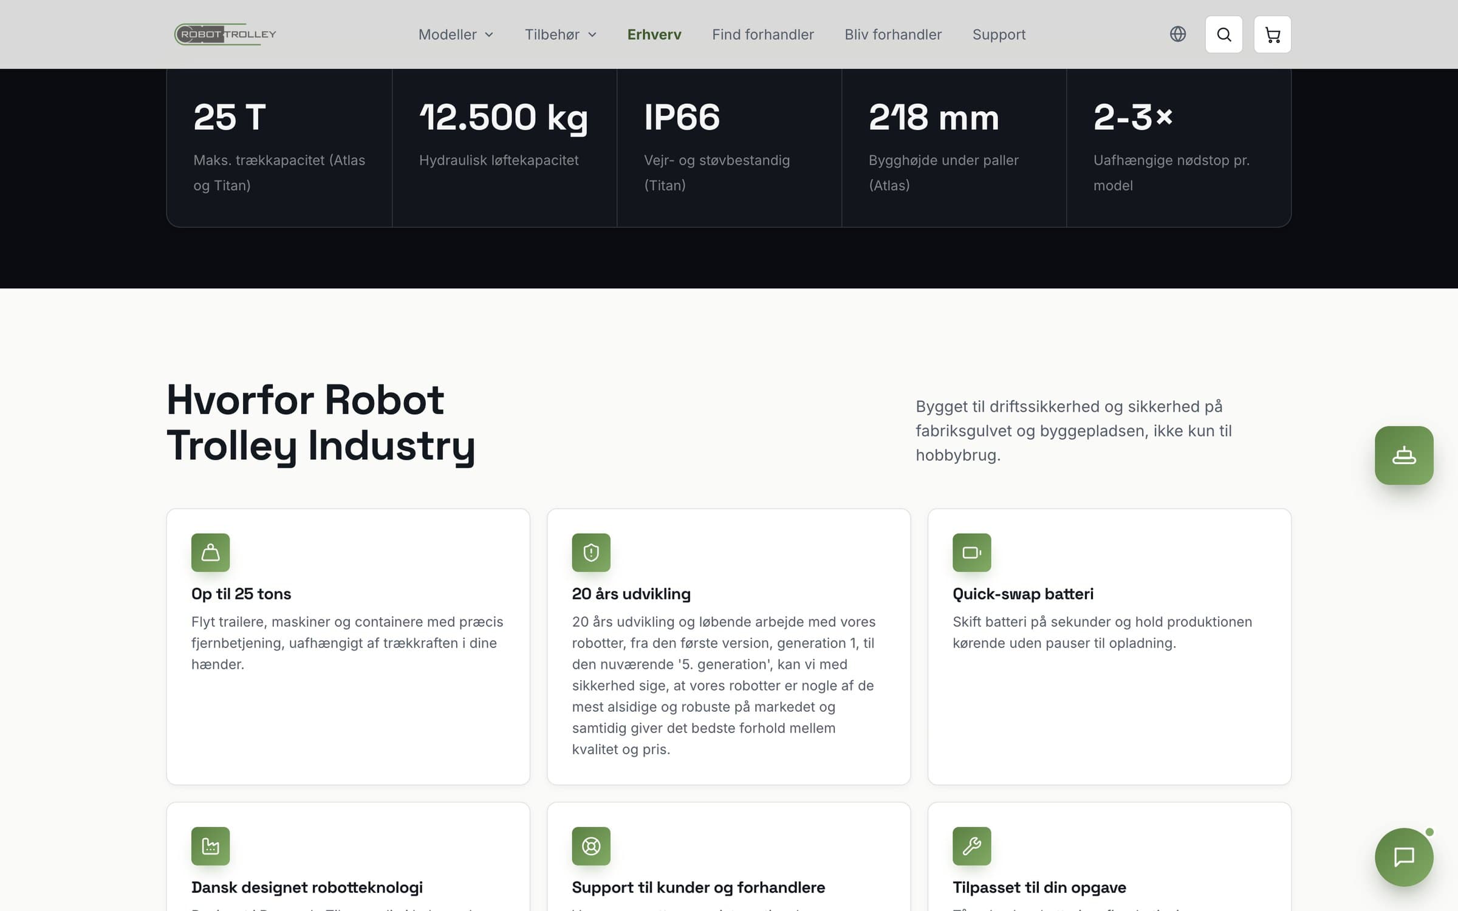The height and width of the screenshot is (911, 1458).
Task: Open the language globe selector
Action: click(1177, 34)
